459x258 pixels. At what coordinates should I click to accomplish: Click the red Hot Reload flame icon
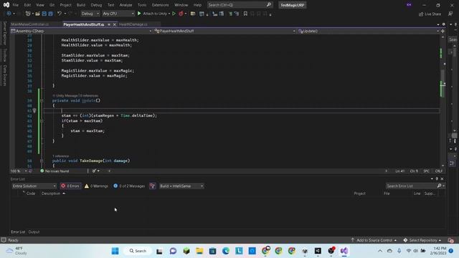click(181, 14)
